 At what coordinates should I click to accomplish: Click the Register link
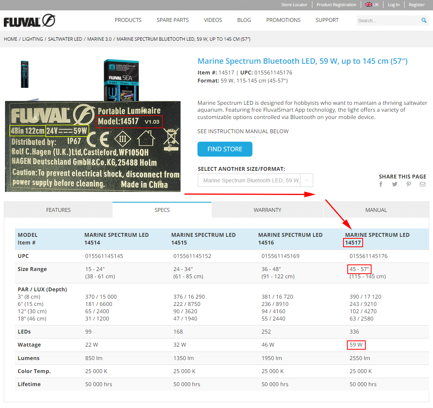(x=417, y=5)
